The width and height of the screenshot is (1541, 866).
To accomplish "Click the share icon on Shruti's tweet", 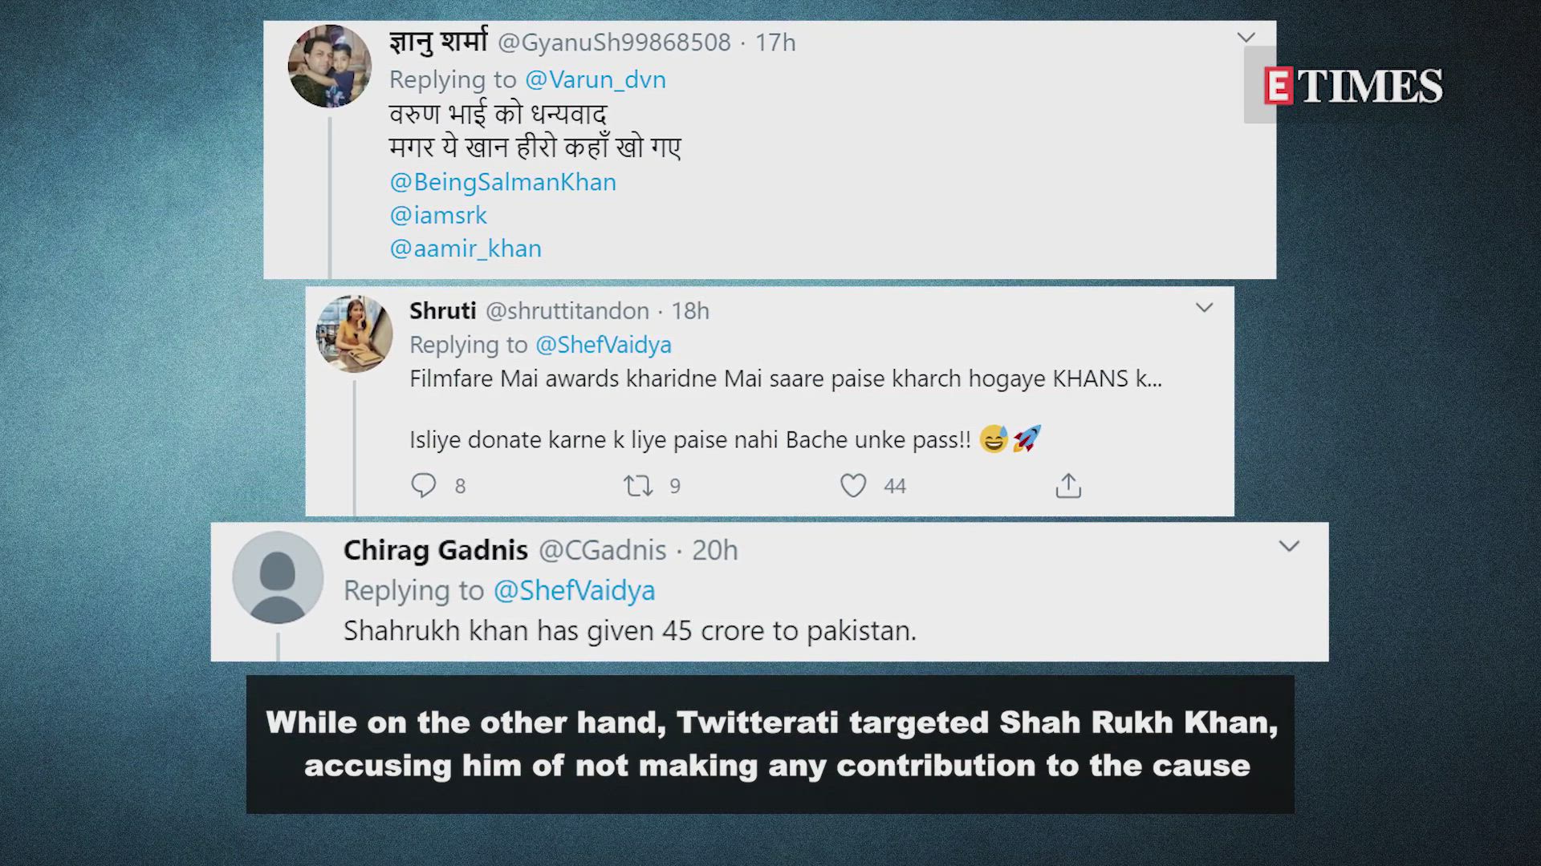I will [x=1068, y=485].
